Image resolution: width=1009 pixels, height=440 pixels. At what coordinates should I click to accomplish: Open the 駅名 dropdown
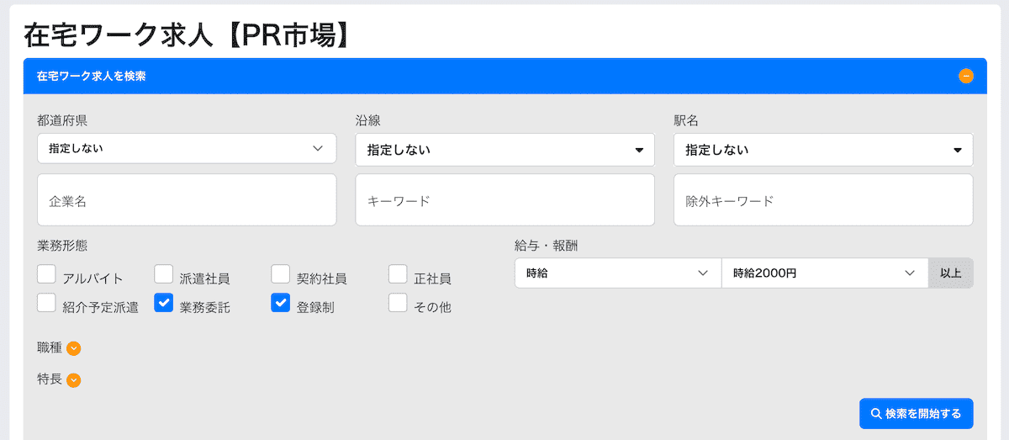point(822,150)
